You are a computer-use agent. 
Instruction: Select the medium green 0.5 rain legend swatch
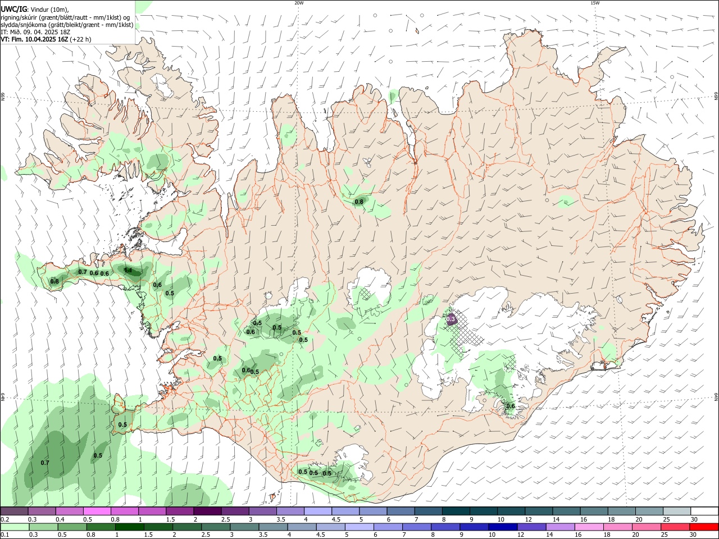click(x=72, y=527)
